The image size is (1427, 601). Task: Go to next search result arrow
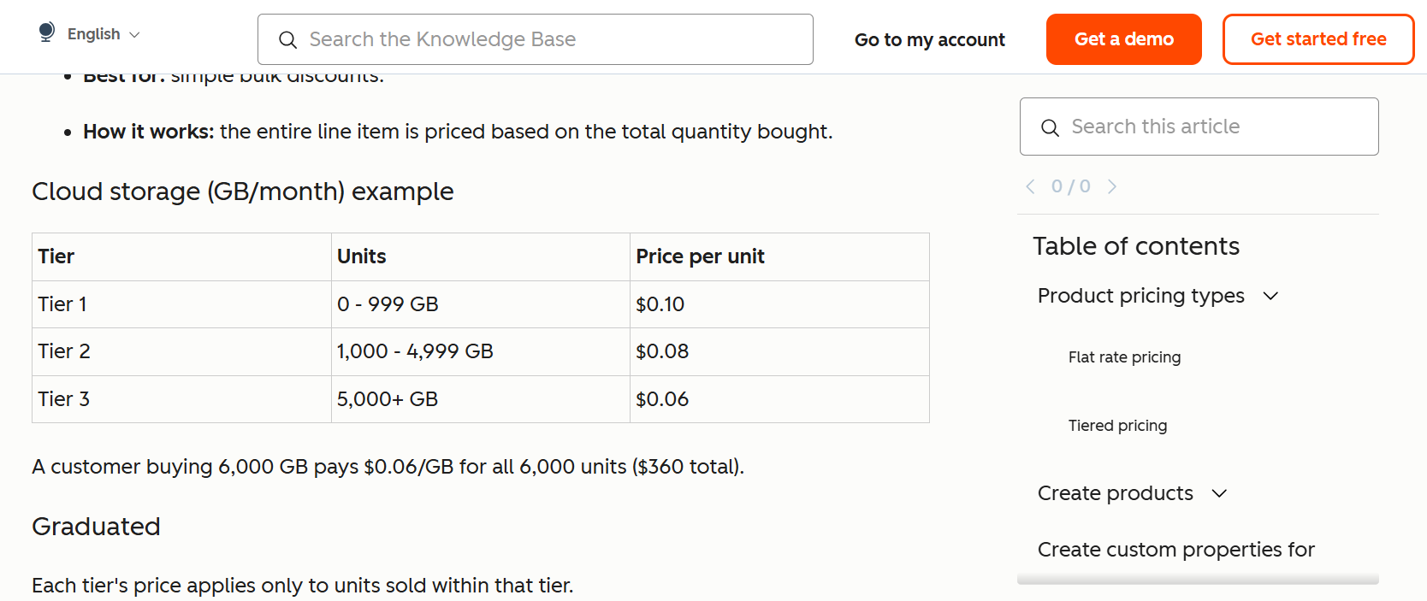1111,186
